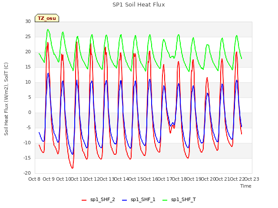Select the sp1_SHF_2 legend entry
Screen dimensions: 278x208
point(98,199)
